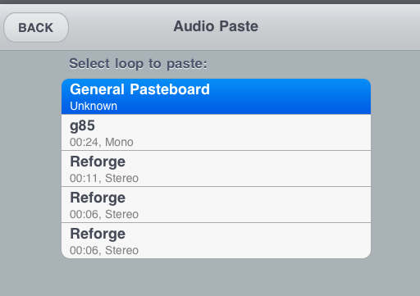The image size is (420, 296).
Task: Click the g85 loop name text
Action: (82, 126)
